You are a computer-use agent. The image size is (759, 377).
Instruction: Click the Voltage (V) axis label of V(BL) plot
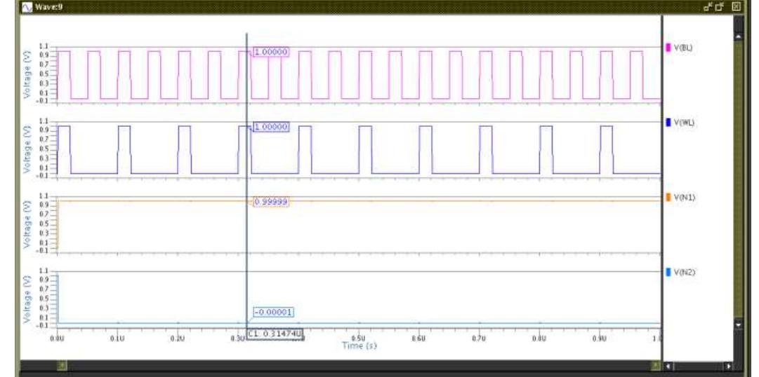coord(27,74)
